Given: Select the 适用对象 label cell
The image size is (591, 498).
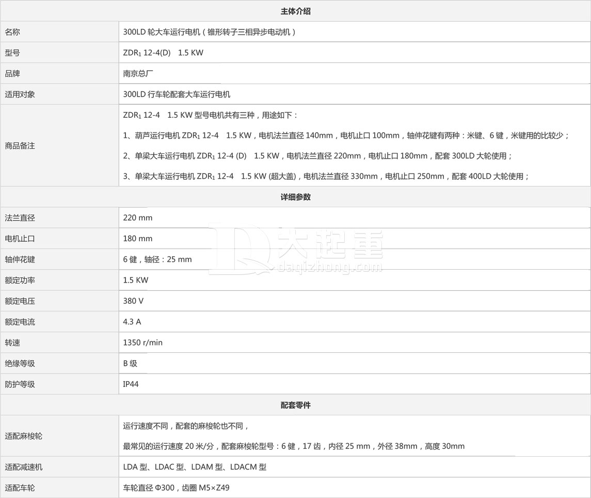Looking at the screenshot, I should (59, 95).
